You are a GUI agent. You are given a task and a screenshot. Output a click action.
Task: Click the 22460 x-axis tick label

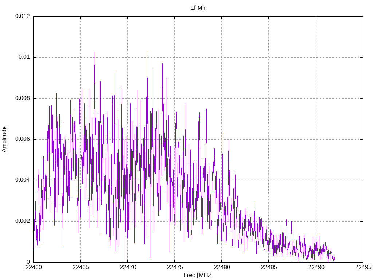pos(33,267)
